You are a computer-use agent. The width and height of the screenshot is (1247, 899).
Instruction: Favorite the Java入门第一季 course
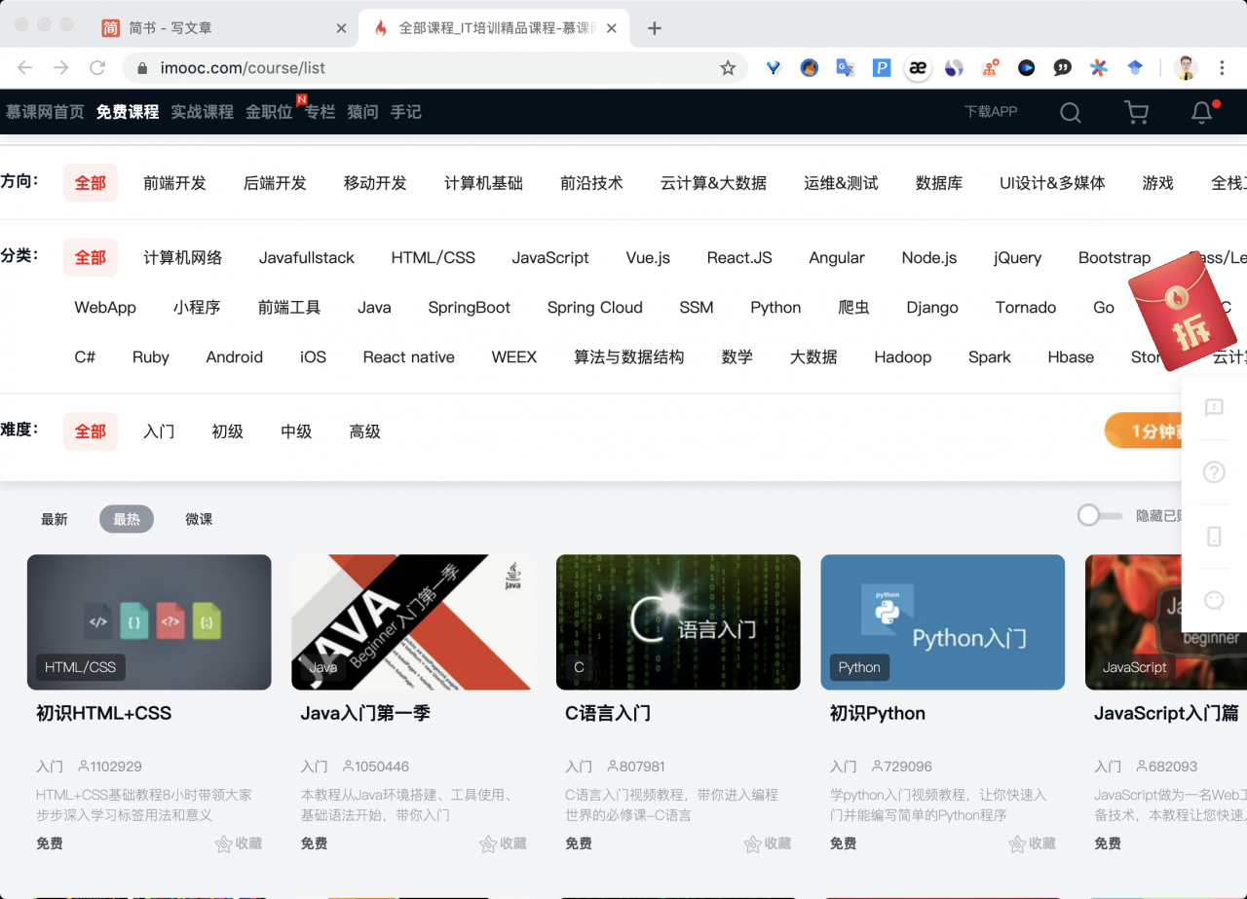[x=503, y=843]
